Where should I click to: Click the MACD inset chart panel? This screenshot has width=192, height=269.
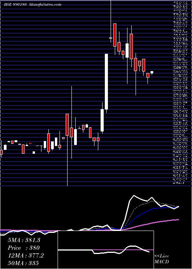[x=106, y=249]
